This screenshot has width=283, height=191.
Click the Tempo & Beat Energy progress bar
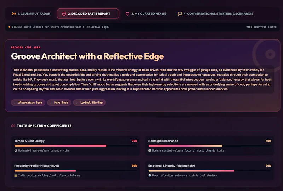click(76, 146)
